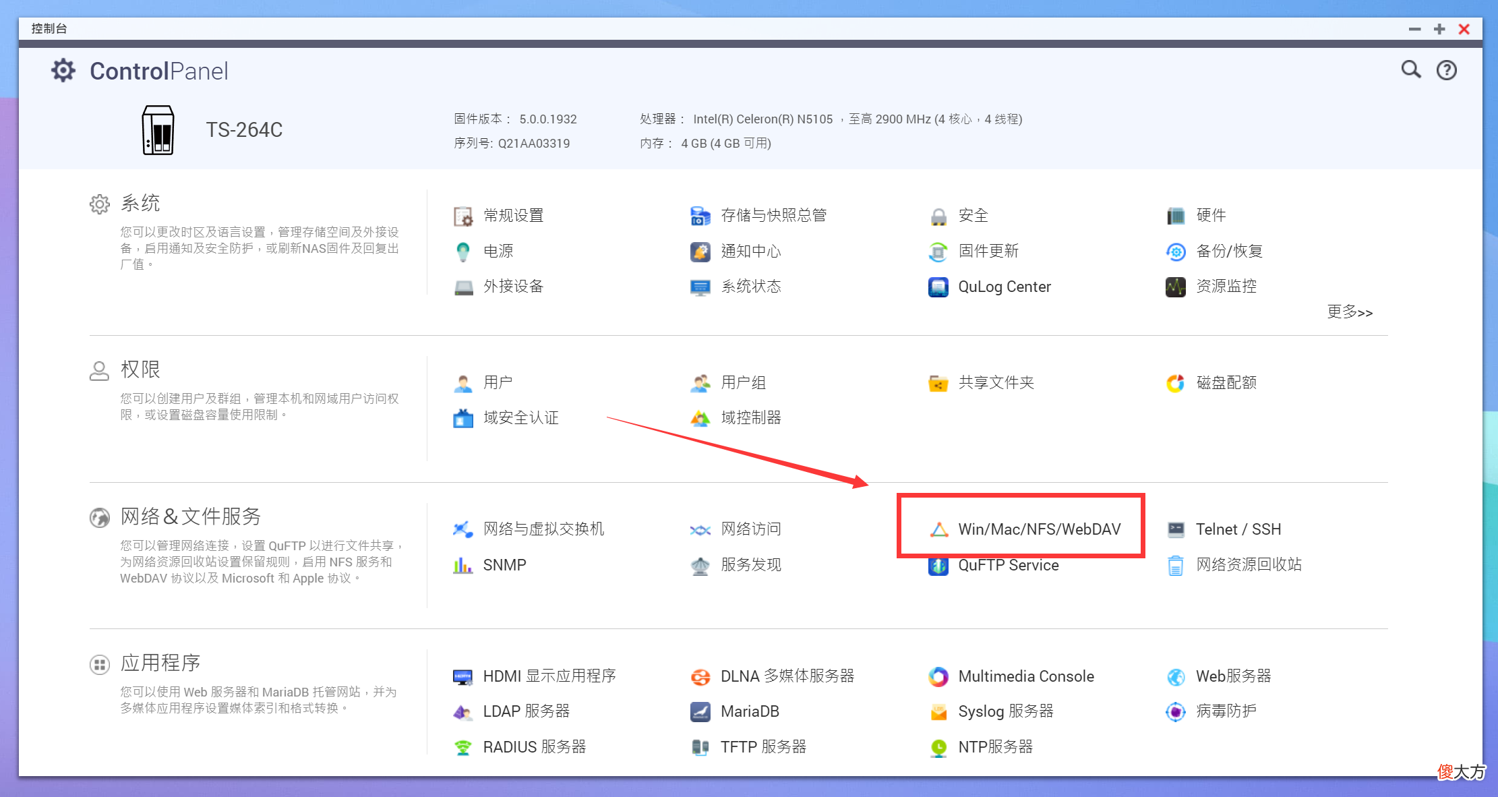Select the serial number Q21AA03319 text
Image resolution: width=1498 pixels, height=797 pixels.
(x=534, y=144)
